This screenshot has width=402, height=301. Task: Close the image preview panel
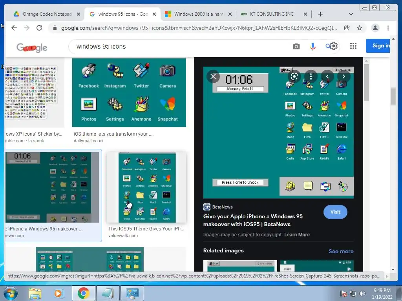pos(213,76)
